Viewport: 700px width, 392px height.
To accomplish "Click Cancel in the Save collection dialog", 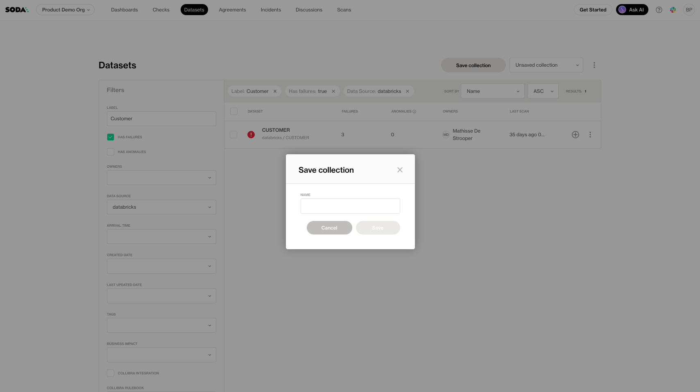I will click(329, 228).
